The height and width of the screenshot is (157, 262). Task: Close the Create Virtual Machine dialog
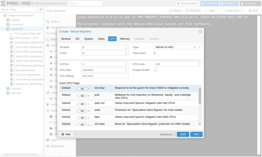coord(200,32)
